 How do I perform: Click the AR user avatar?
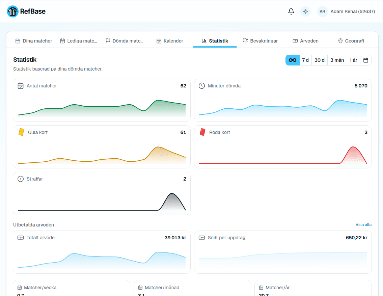tap(322, 11)
